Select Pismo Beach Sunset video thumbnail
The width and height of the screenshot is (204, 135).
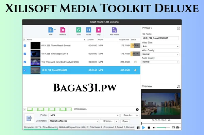pyautogui.click(x=35, y=46)
